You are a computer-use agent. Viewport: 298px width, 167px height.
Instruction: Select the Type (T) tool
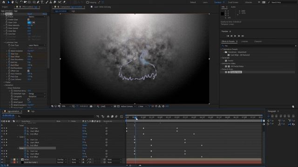[42, 2]
